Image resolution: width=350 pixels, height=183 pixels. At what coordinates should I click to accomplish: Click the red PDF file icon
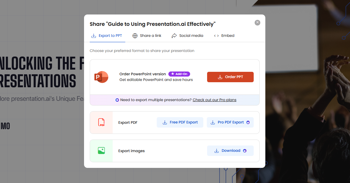pyautogui.click(x=101, y=122)
